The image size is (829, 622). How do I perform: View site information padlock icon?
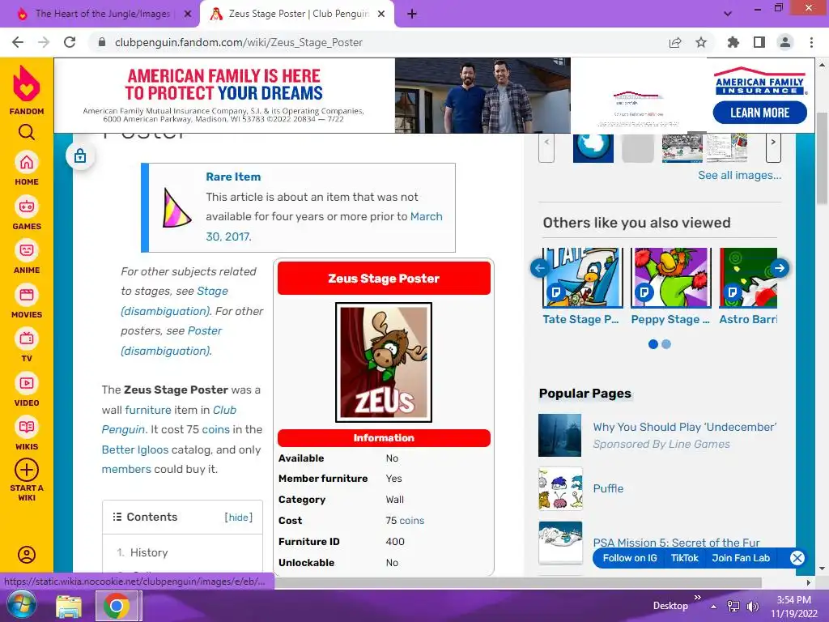(103, 42)
